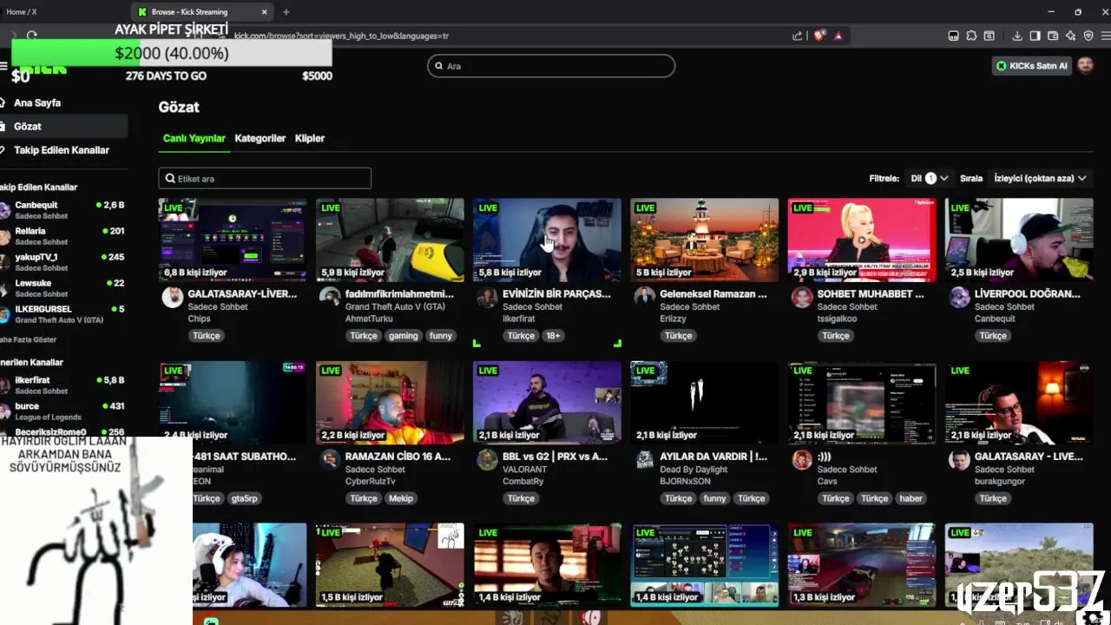Open burce in recommended channels sidebar
This screenshot has width=1111, height=625.
point(62,411)
